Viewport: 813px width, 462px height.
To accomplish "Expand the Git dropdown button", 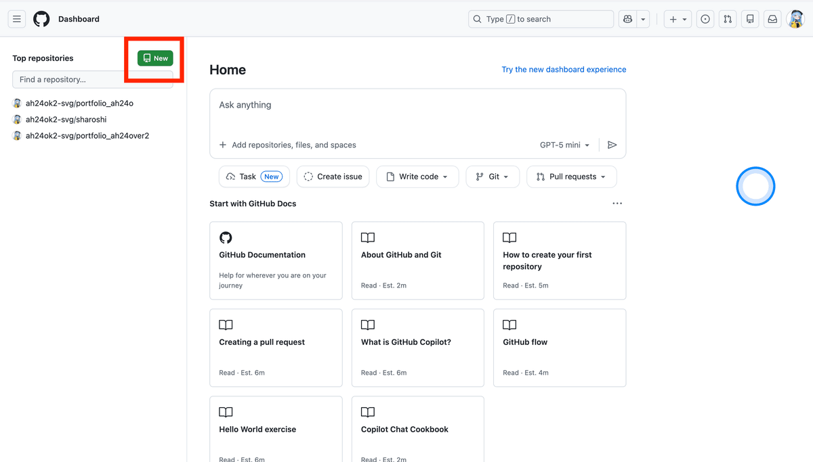I will (x=493, y=177).
